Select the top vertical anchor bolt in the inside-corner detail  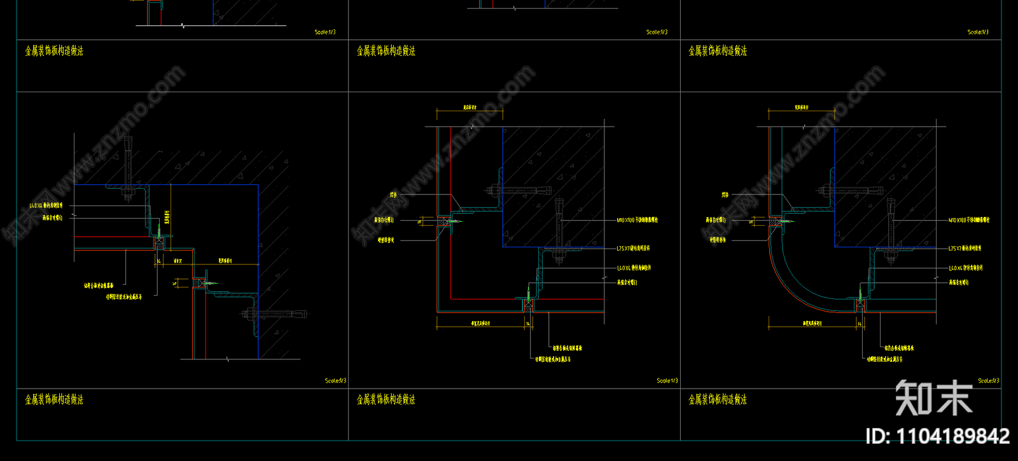pos(128,169)
